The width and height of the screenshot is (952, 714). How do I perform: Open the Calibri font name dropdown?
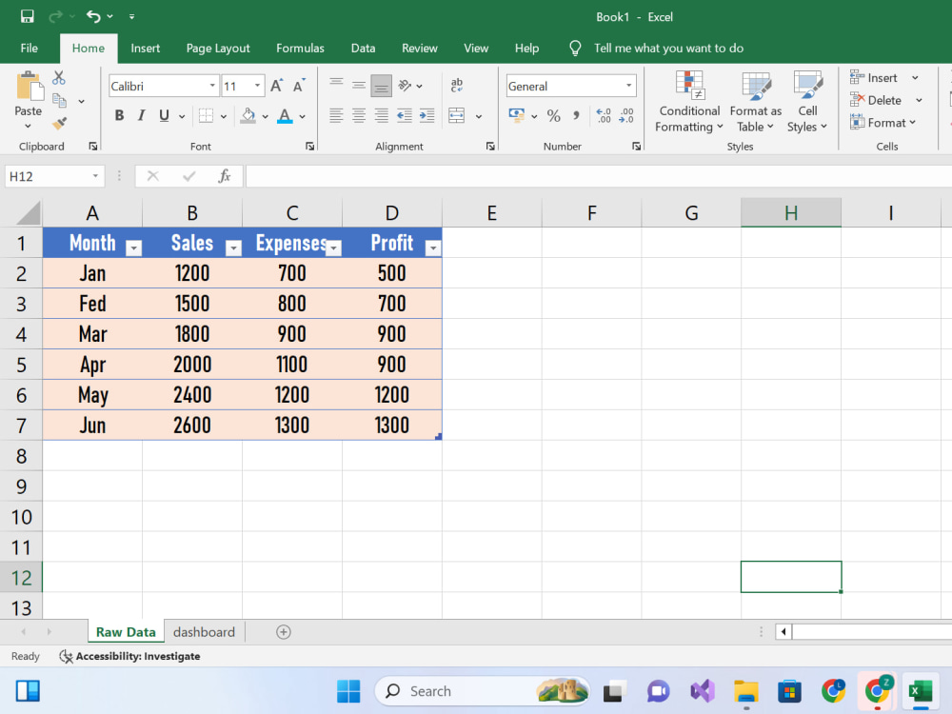tap(212, 86)
